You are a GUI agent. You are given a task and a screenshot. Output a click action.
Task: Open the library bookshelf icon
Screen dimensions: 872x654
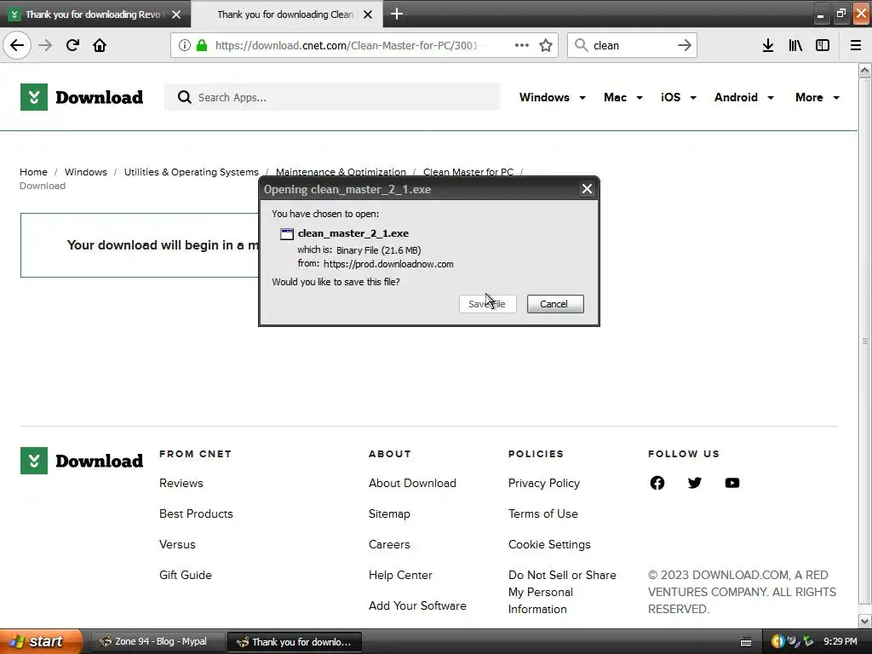point(795,45)
